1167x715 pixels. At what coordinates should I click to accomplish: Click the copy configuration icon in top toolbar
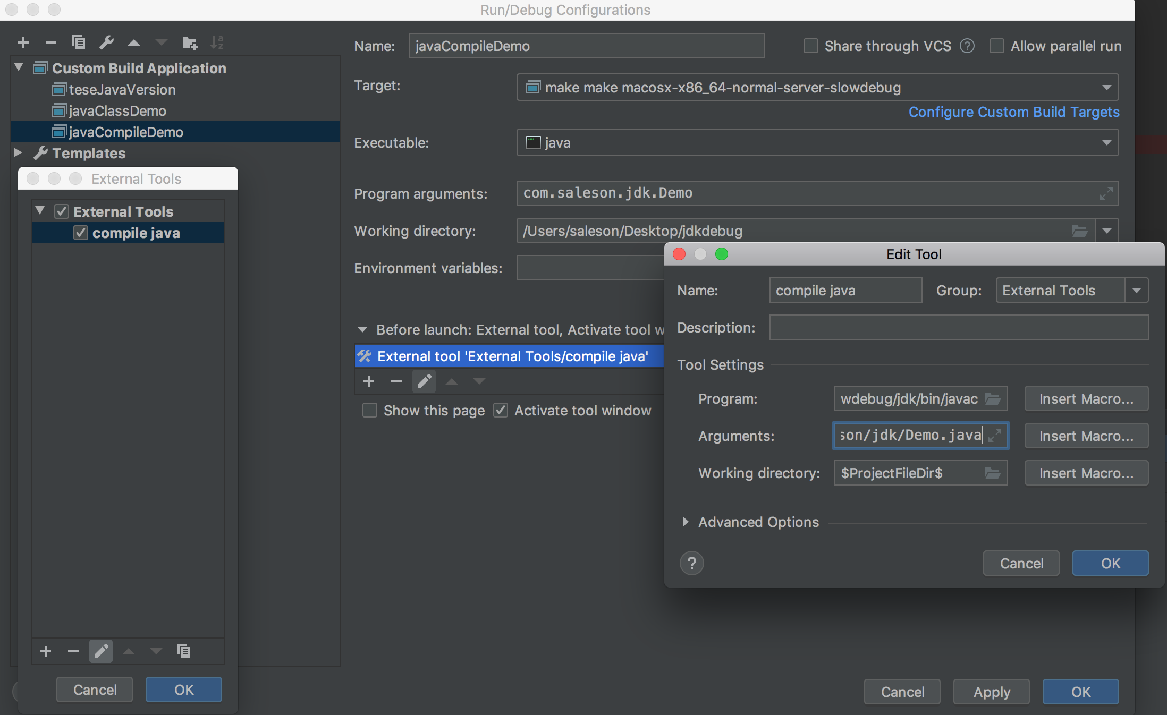[x=79, y=42]
